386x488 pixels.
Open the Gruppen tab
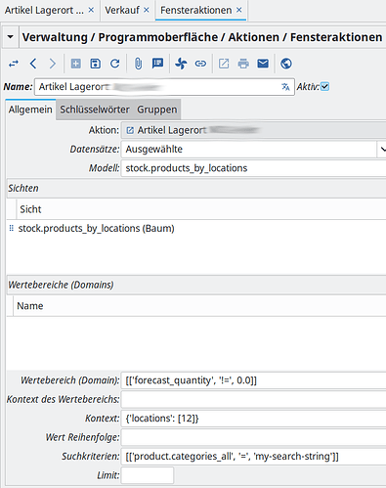[157, 110]
